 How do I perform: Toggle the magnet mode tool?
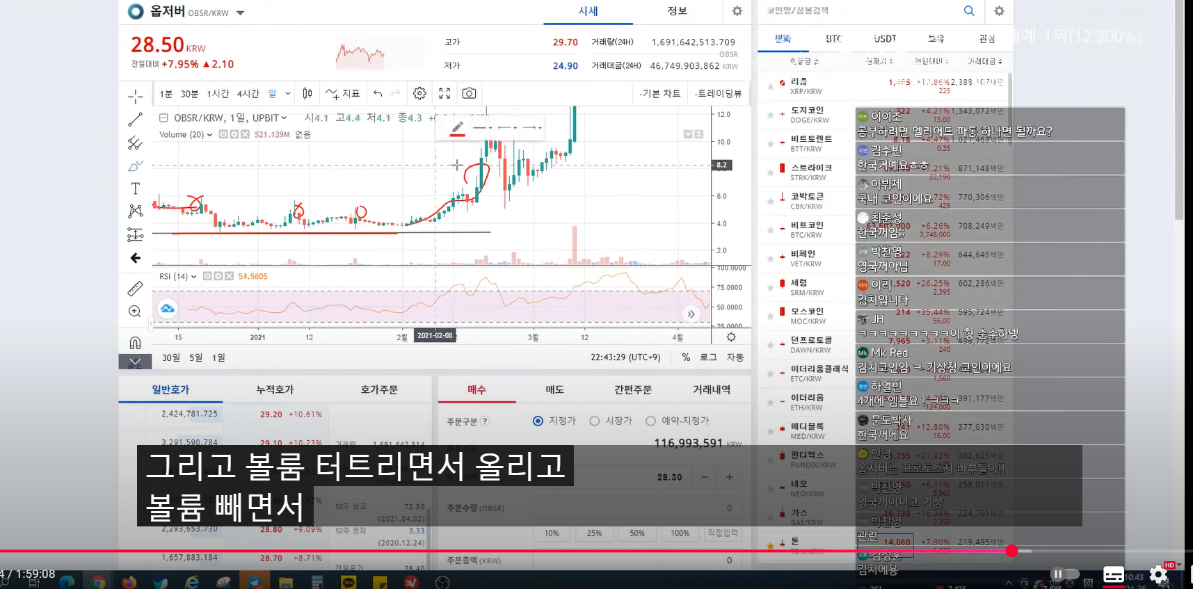point(136,342)
